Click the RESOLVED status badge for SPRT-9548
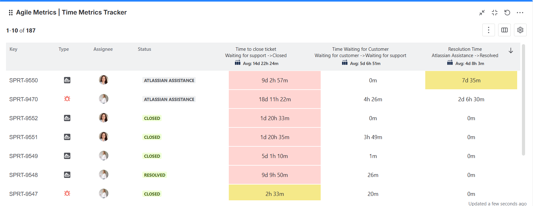This screenshot has height=206, width=533. tap(155, 175)
